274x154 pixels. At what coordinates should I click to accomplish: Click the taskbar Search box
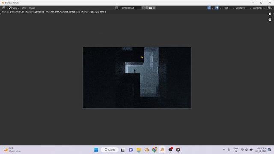tap(110, 150)
